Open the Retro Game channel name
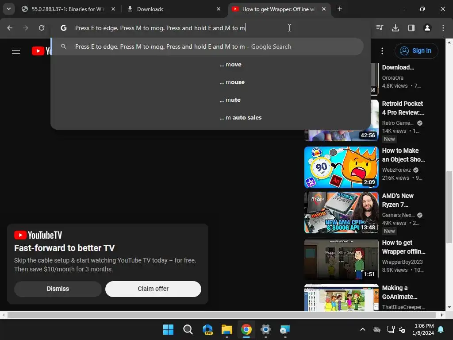Screen dimensions: 453x340 coord(398,123)
